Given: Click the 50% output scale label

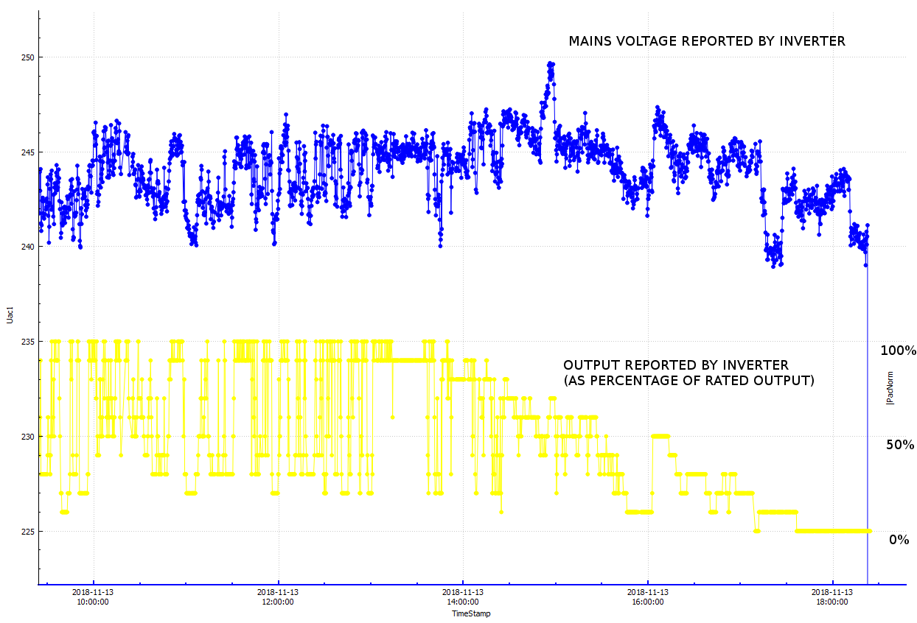Looking at the screenshot, I should 900,445.
